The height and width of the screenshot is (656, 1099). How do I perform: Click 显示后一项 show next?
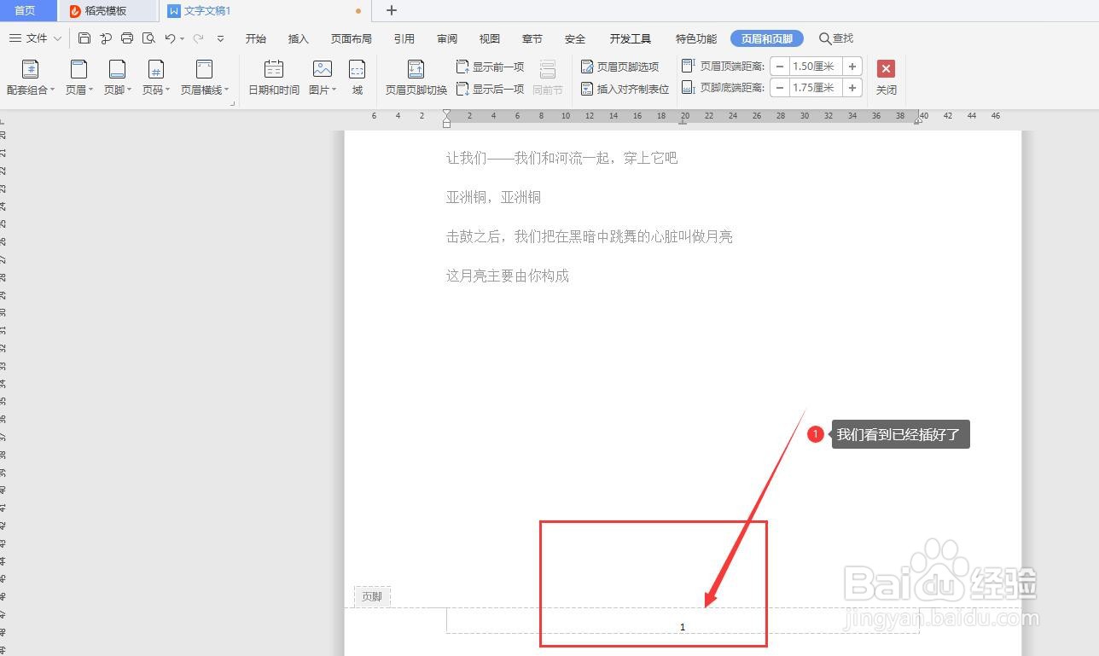491,89
